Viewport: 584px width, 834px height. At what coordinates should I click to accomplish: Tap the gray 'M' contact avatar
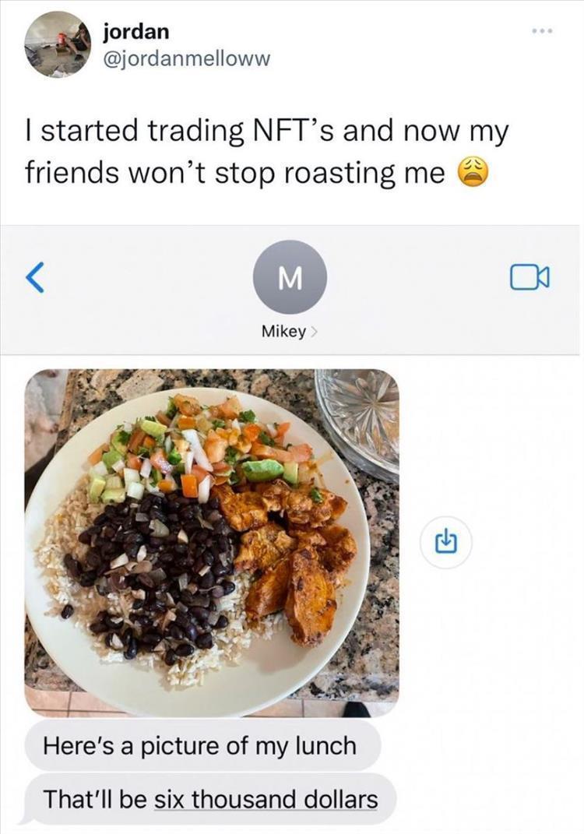click(x=290, y=276)
